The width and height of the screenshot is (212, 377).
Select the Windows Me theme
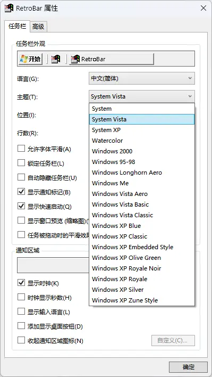click(x=142, y=183)
